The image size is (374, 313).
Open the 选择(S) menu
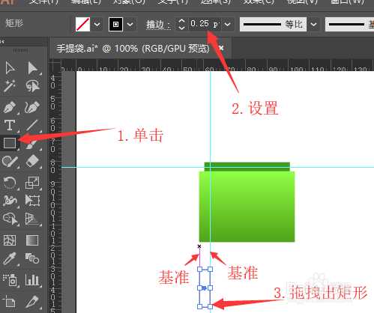[216, 1]
